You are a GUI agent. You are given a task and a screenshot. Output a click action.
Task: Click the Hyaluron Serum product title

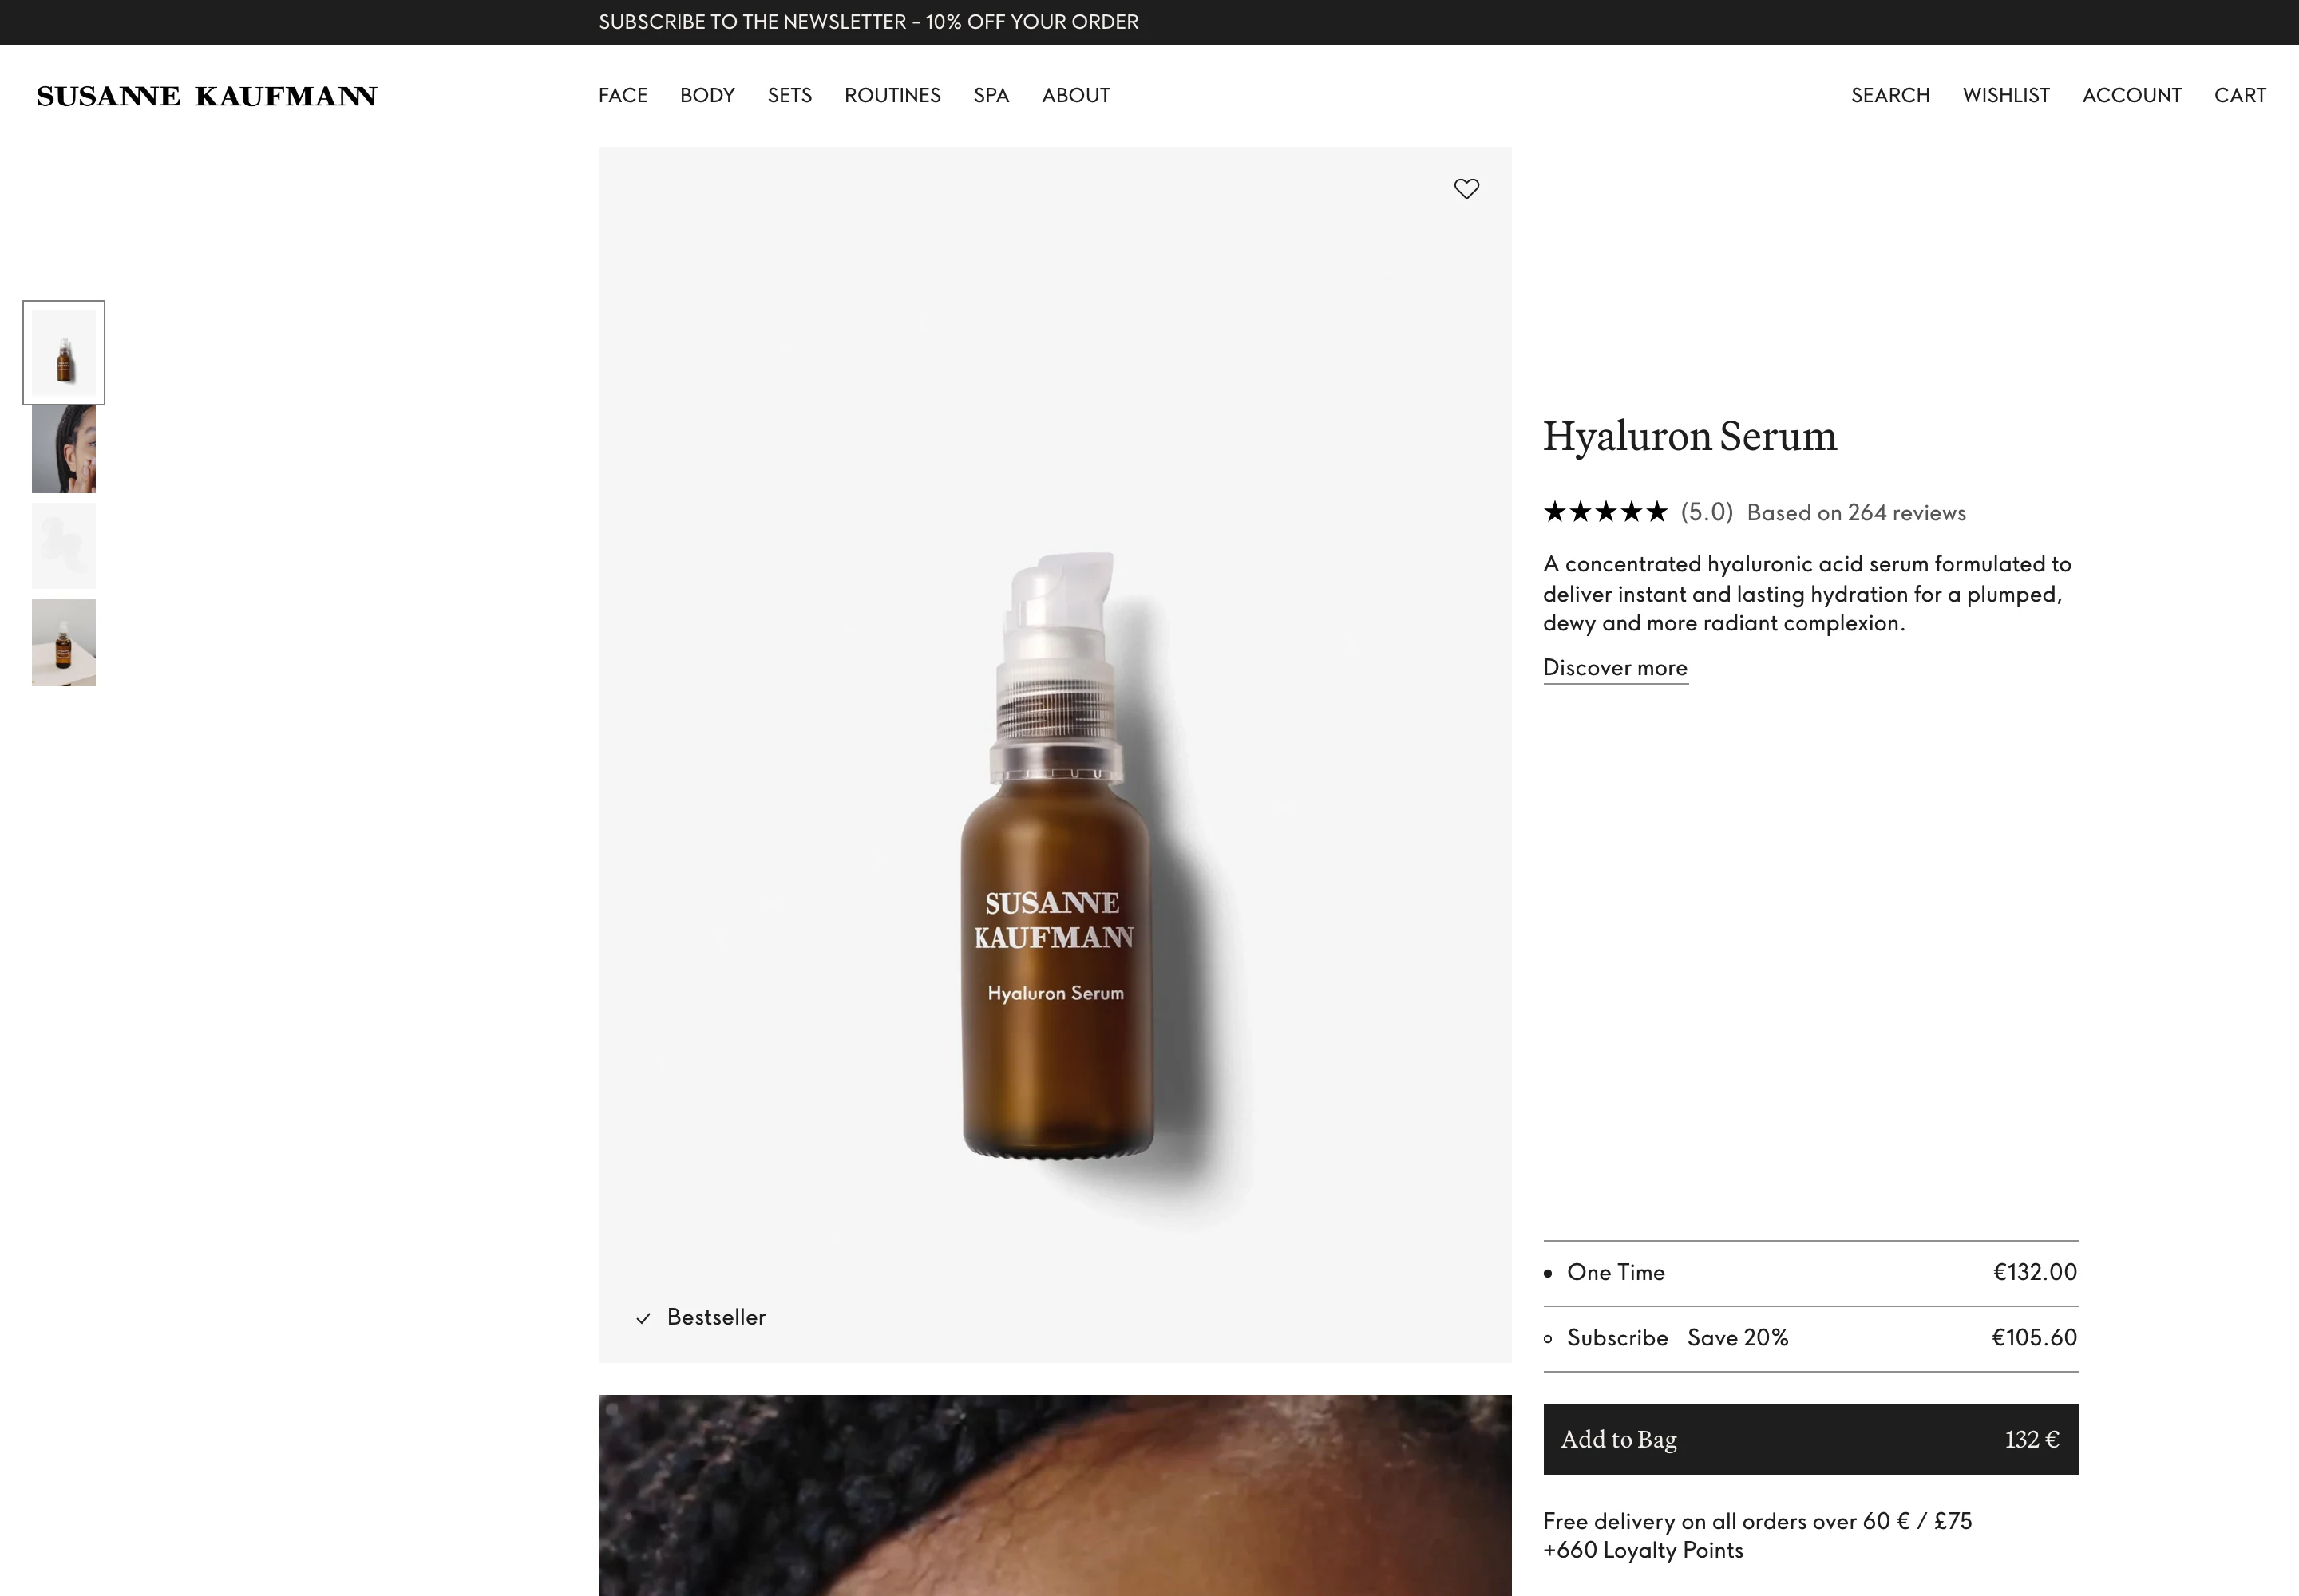1690,436
